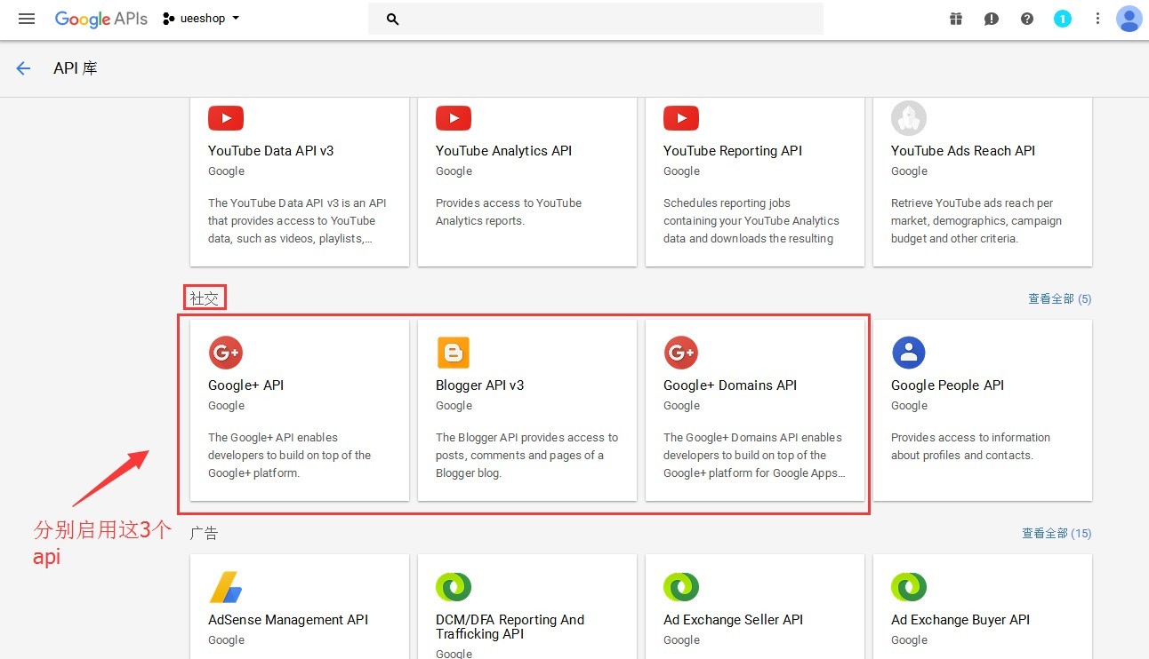
Task: Click Google+ Domains API description text
Action: (x=754, y=456)
